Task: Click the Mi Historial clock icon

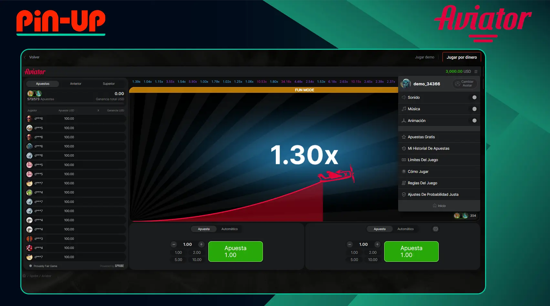Action: (404, 148)
